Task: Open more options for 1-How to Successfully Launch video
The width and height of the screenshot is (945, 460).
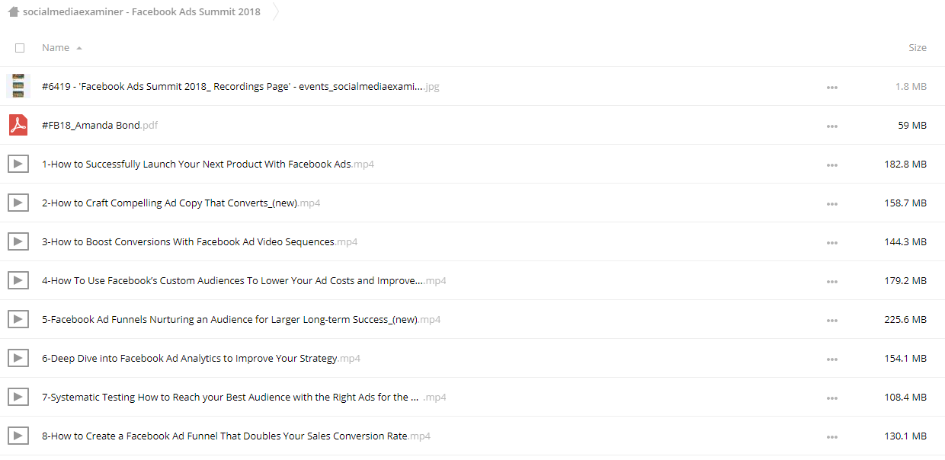Action: click(x=832, y=165)
